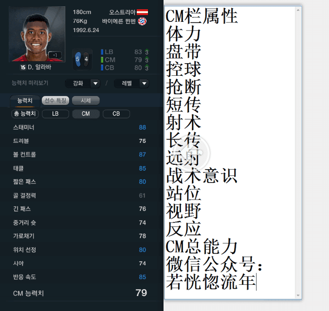
Task: Click the +1 badge on player photo
Action: coord(55,55)
